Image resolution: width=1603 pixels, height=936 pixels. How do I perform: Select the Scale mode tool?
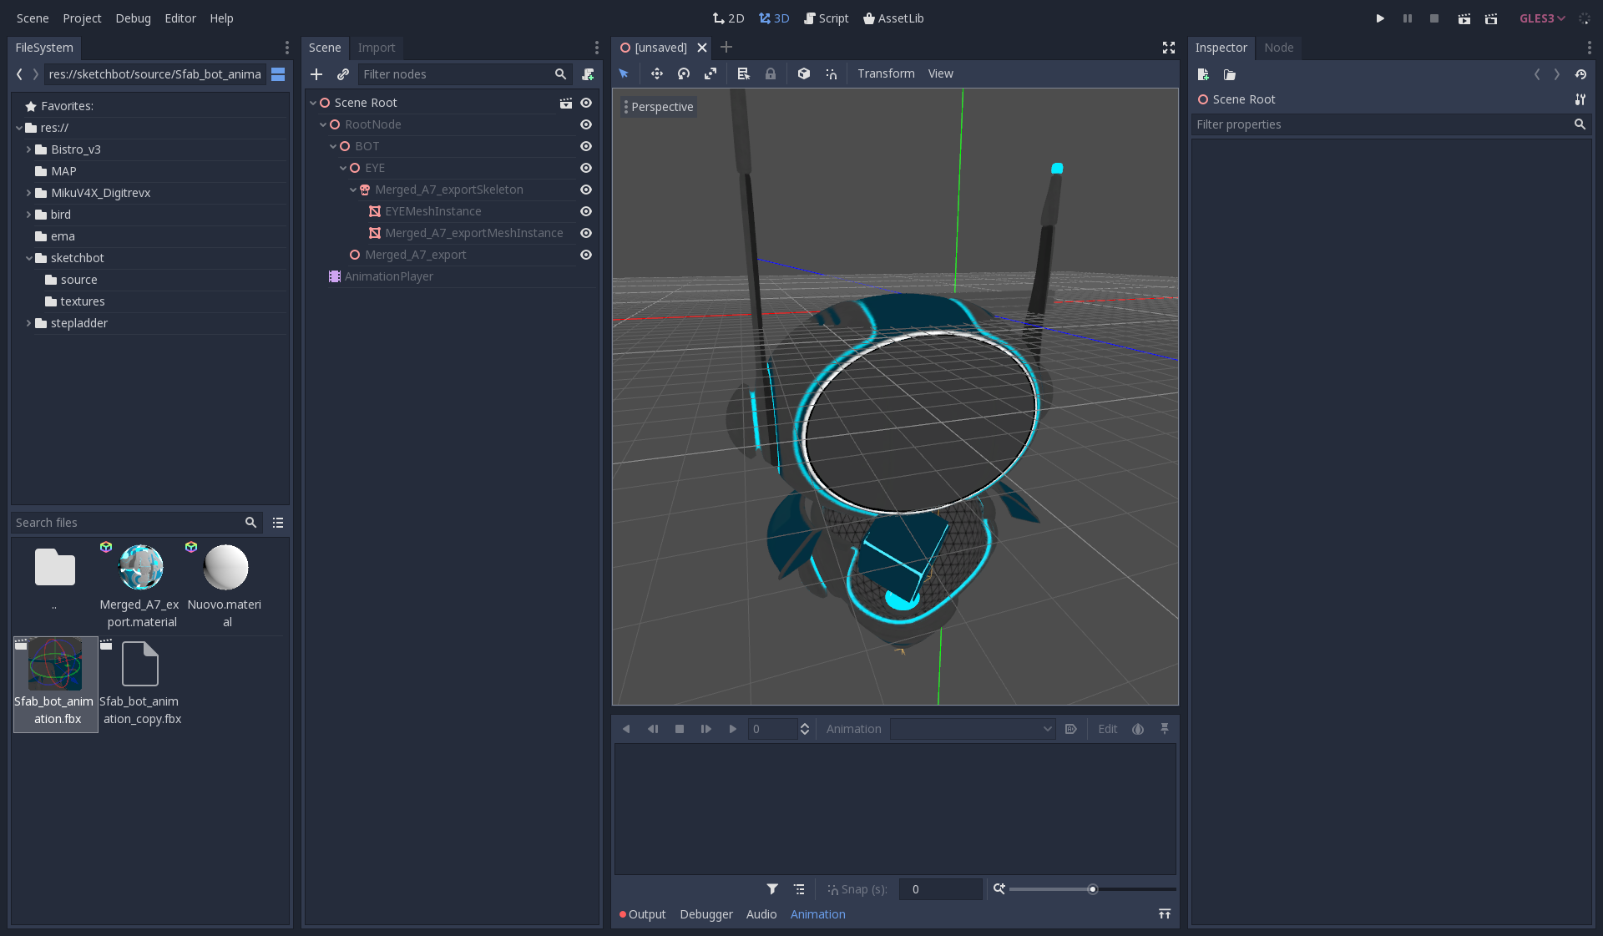[x=710, y=73]
